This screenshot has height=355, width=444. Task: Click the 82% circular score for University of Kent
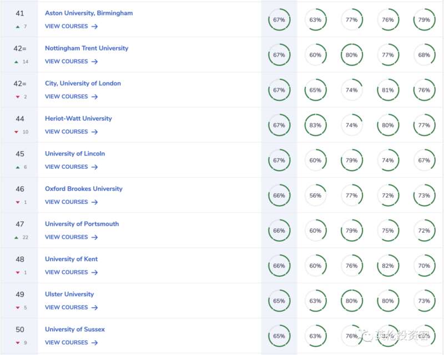tap(388, 266)
